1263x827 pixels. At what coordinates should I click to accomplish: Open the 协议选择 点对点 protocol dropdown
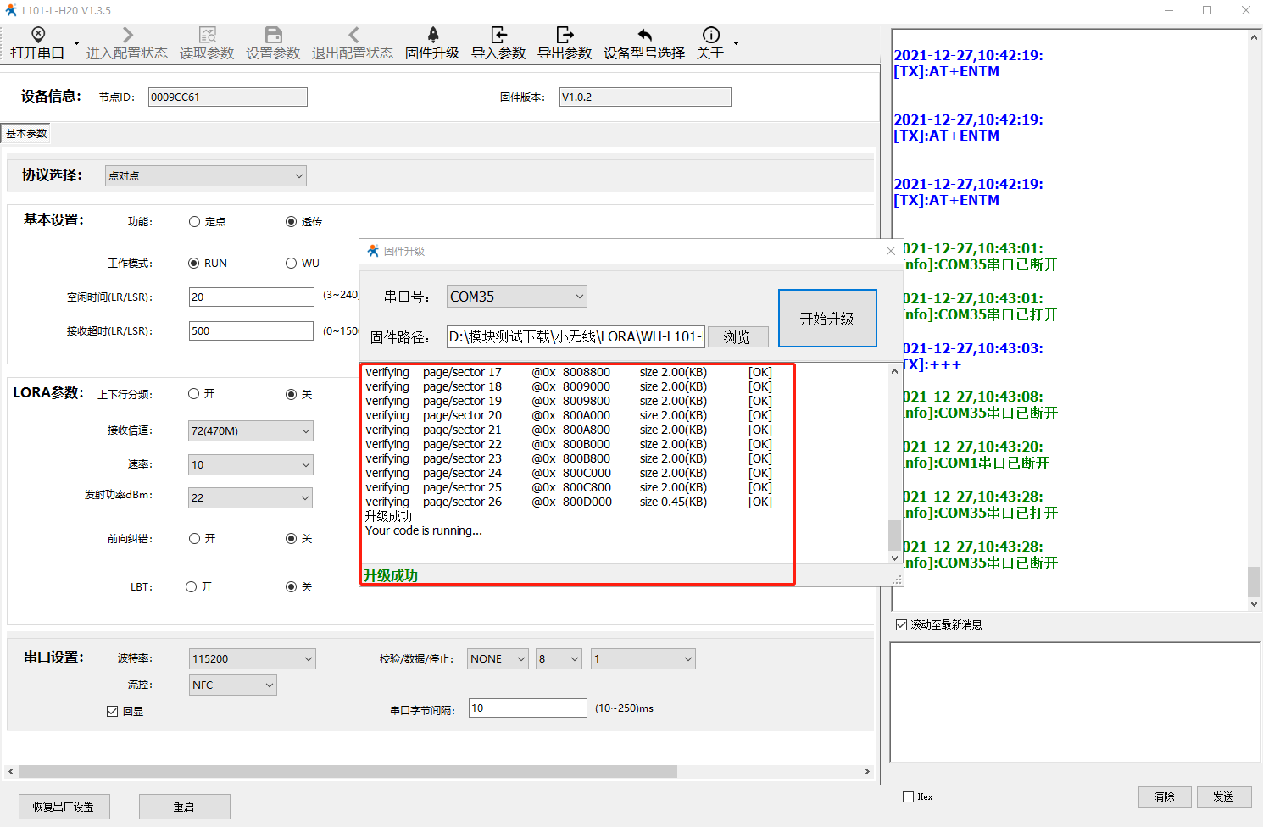click(x=206, y=175)
